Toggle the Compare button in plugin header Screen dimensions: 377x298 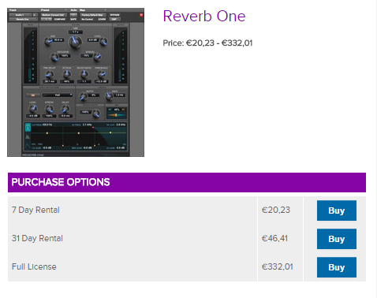pyautogui.click(x=59, y=19)
